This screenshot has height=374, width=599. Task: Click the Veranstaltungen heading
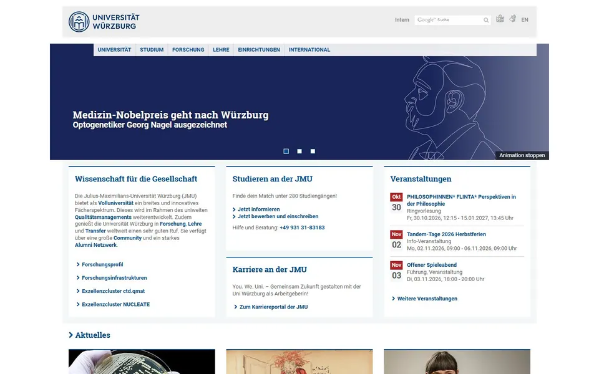click(421, 179)
